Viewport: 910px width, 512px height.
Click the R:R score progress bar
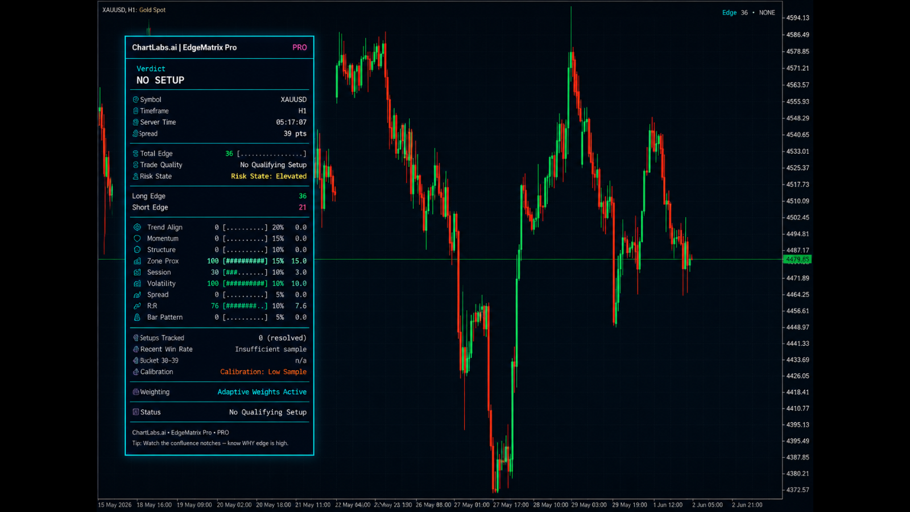pyautogui.click(x=245, y=306)
